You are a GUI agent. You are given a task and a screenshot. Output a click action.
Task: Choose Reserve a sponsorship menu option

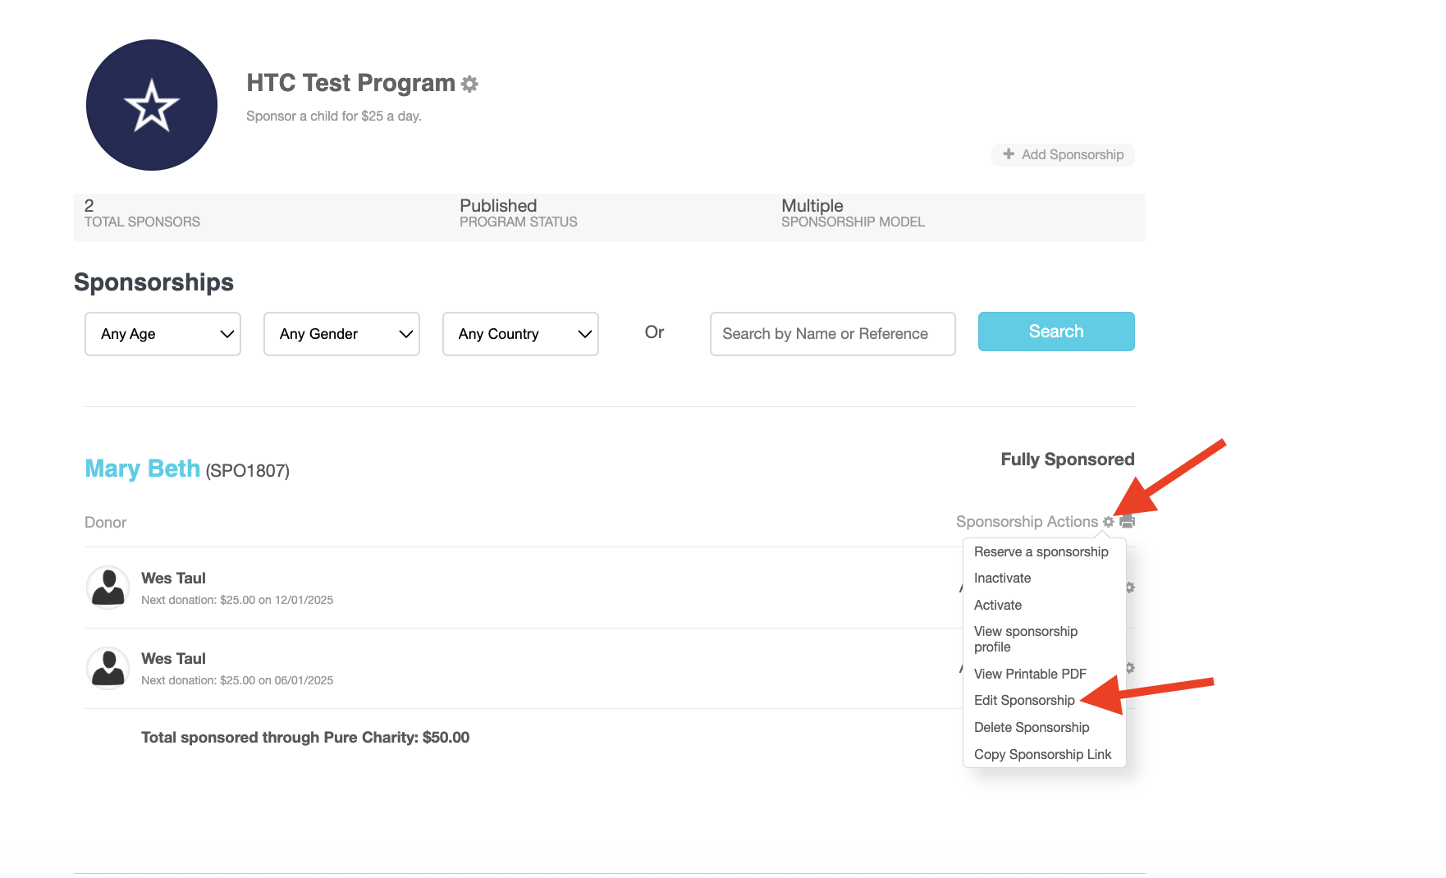pos(1041,551)
